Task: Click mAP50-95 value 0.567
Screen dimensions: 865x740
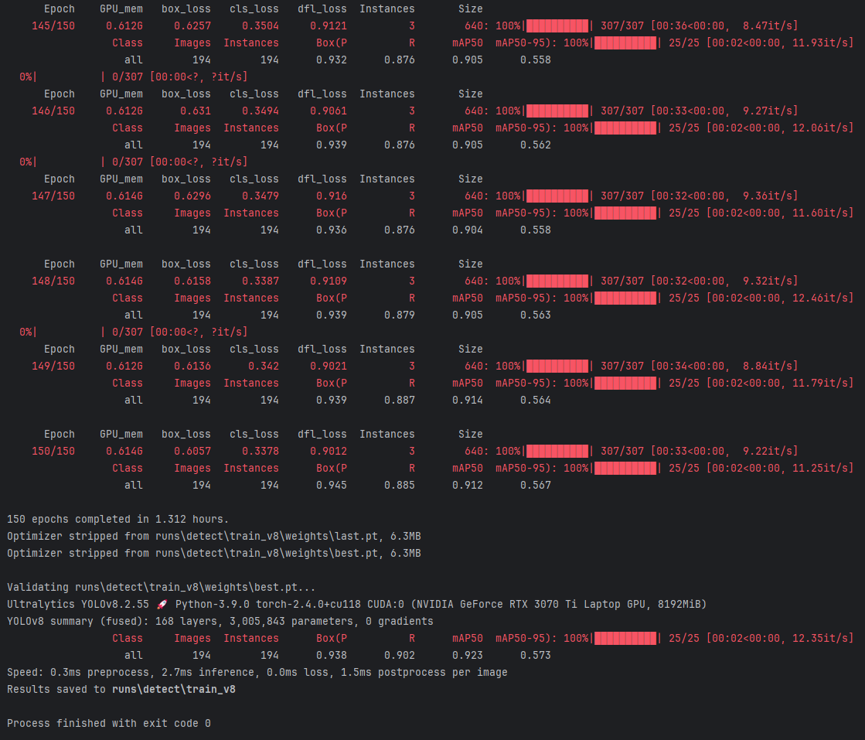Action: [536, 485]
